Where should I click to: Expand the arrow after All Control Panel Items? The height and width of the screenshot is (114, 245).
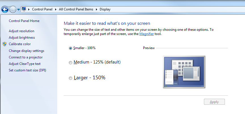pyautogui.click(x=97, y=9)
